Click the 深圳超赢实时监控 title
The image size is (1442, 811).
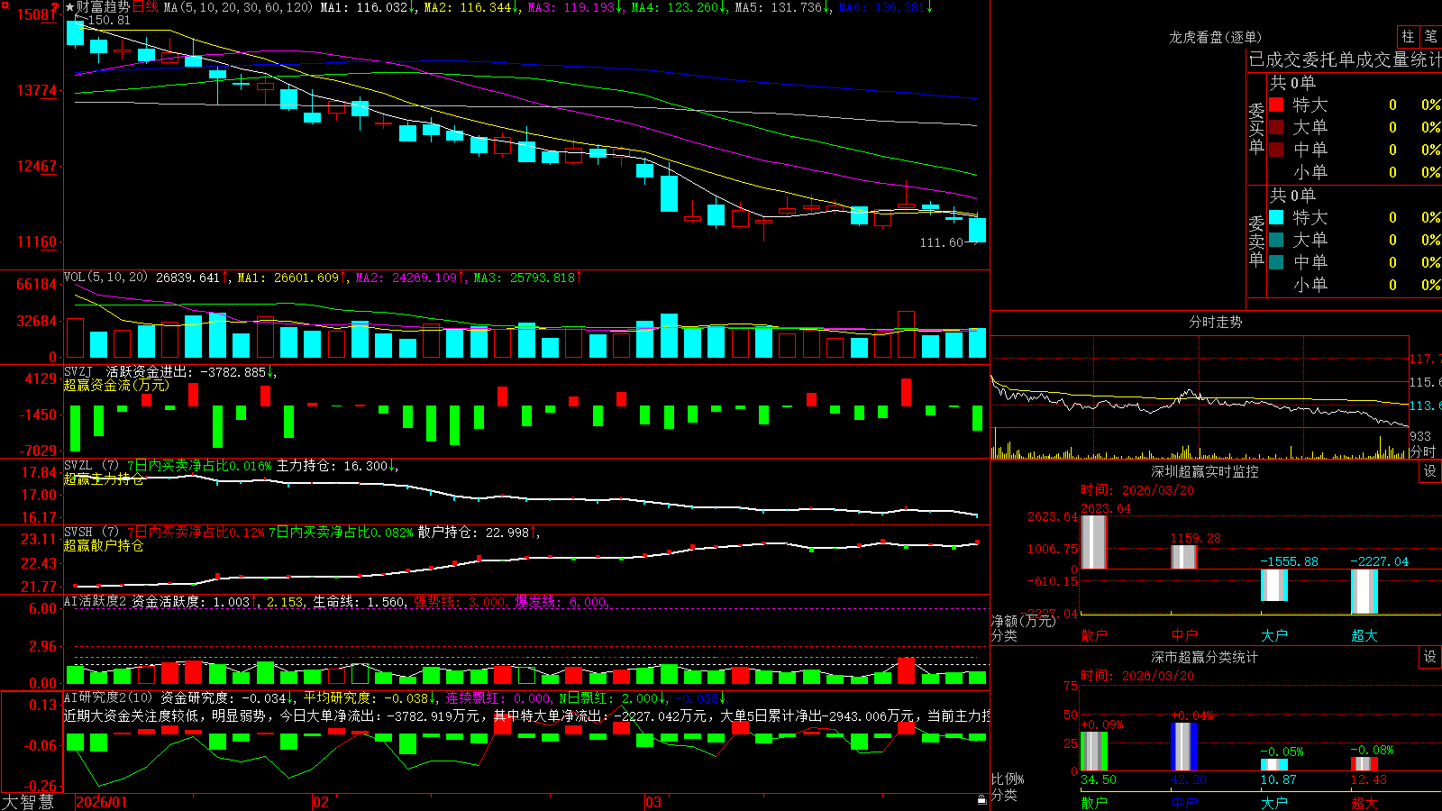1205,471
